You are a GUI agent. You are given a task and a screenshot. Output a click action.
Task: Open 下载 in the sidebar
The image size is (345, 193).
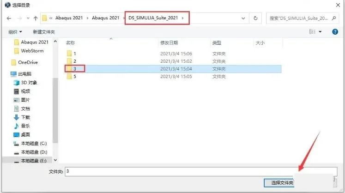(x=22, y=117)
